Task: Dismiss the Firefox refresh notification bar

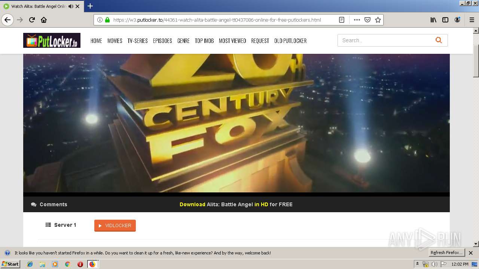Action: pyautogui.click(x=471, y=253)
